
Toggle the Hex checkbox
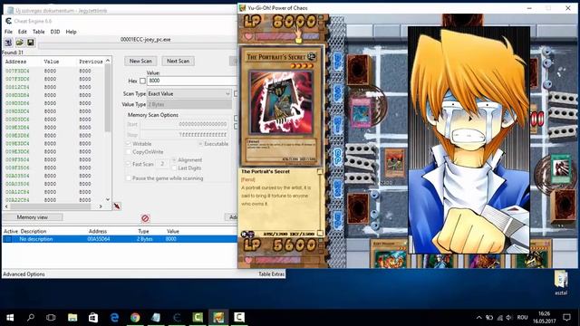(x=142, y=81)
